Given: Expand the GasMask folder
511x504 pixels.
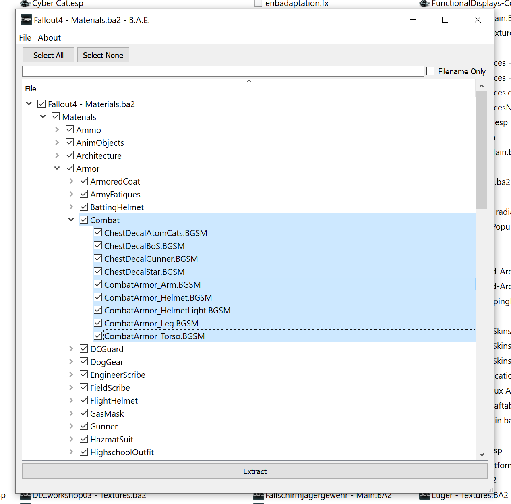Looking at the screenshot, I should coord(71,413).
